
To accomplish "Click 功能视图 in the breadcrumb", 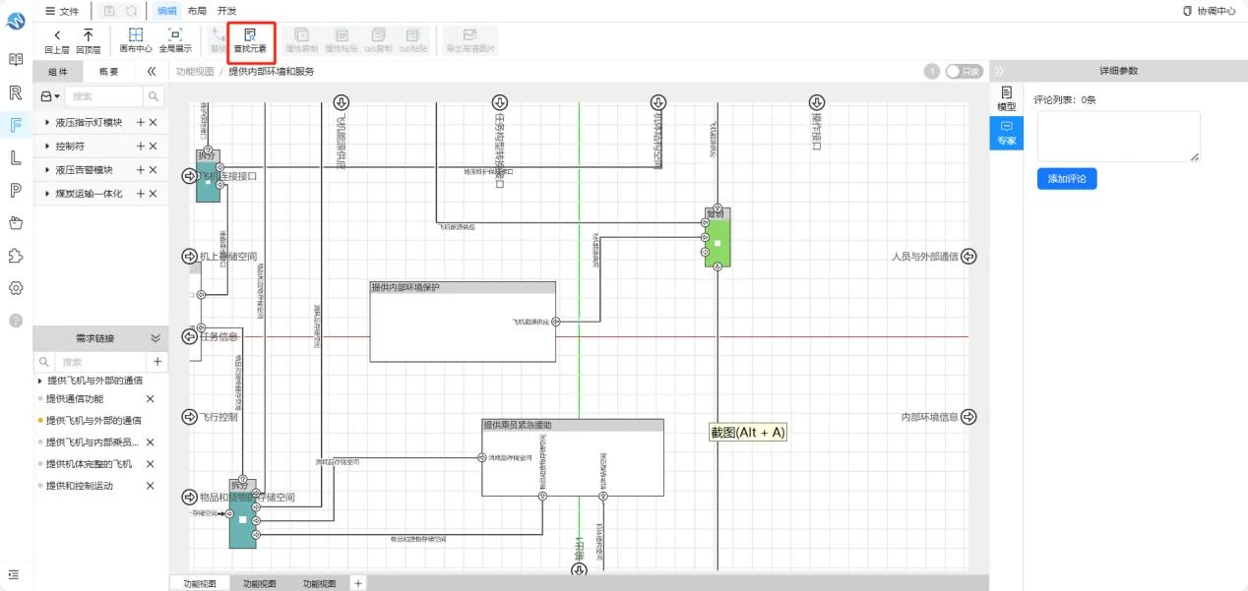I will coord(194,72).
